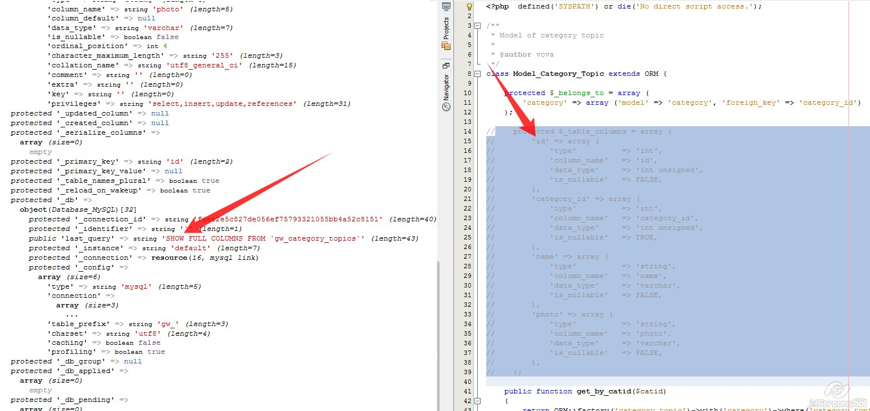The width and height of the screenshot is (870, 411).
Task: Click the lightbulb hint icon on line 1
Action: [x=469, y=7]
